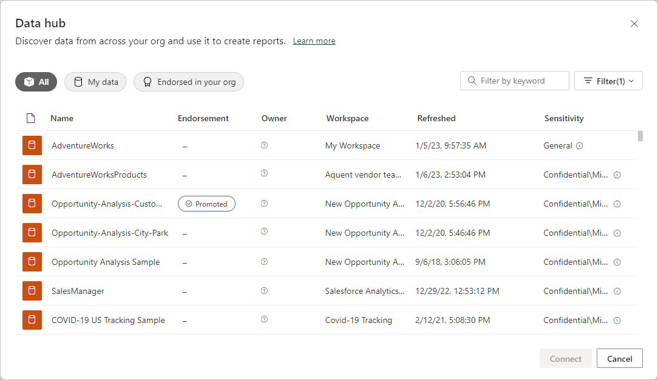
Task: Click sensitivity info icon in SalesManager row
Action: (x=617, y=291)
